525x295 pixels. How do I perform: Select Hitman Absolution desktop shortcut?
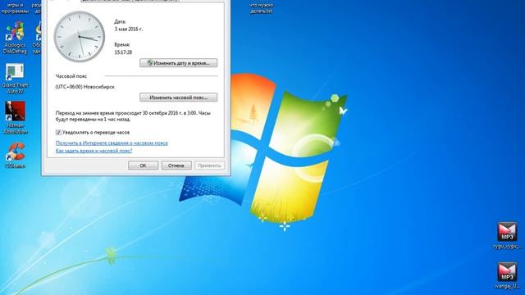click(15, 118)
